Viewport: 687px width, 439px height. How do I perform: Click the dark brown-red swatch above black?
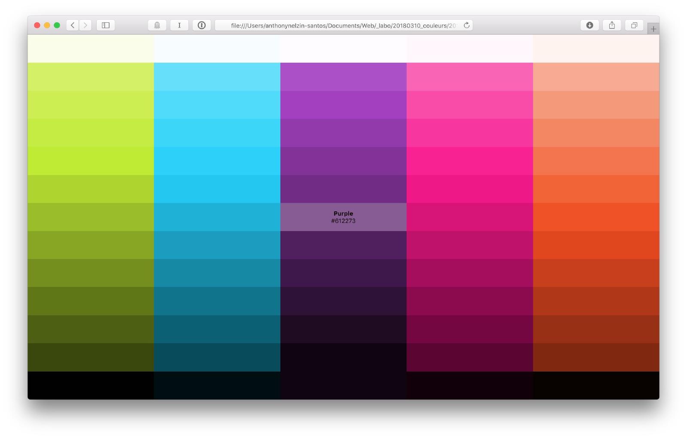click(x=596, y=357)
